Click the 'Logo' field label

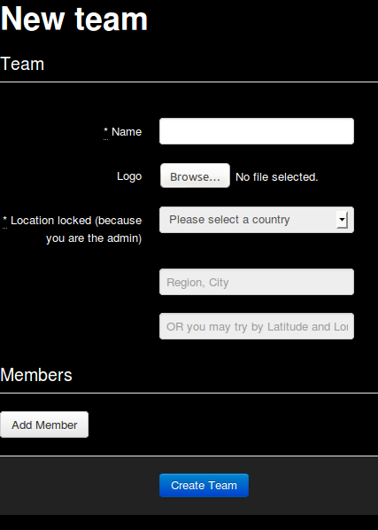pyautogui.click(x=129, y=176)
